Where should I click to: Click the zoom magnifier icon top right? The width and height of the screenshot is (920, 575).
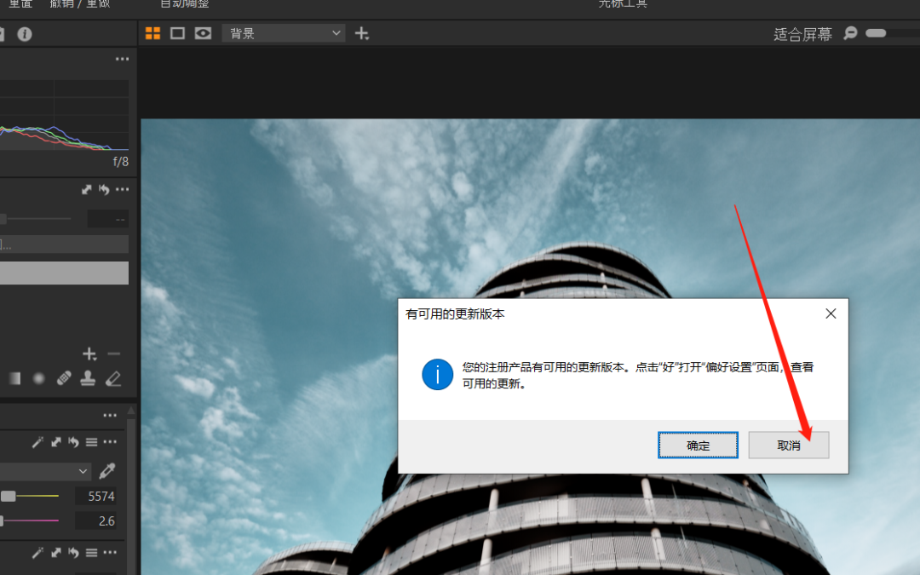pyautogui.click(x=849, y=33)
